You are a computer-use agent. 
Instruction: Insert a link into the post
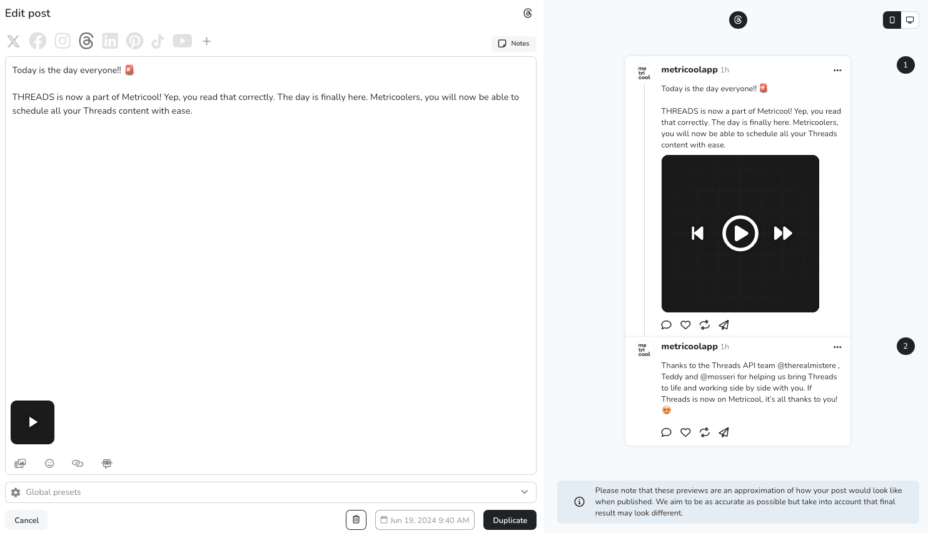tap(78, 464)
